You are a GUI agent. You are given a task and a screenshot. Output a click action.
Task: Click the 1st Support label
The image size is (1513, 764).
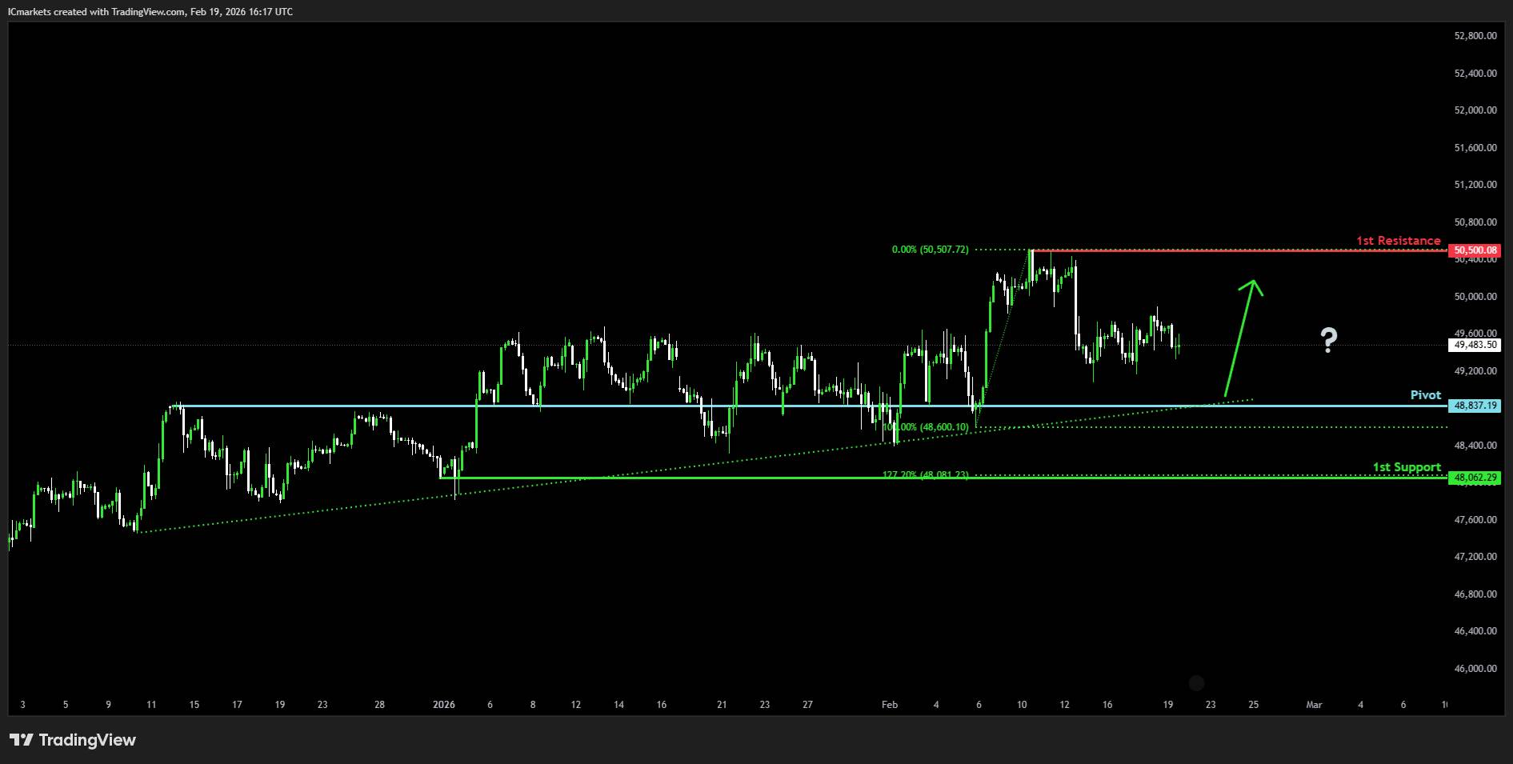[1407, 467]
